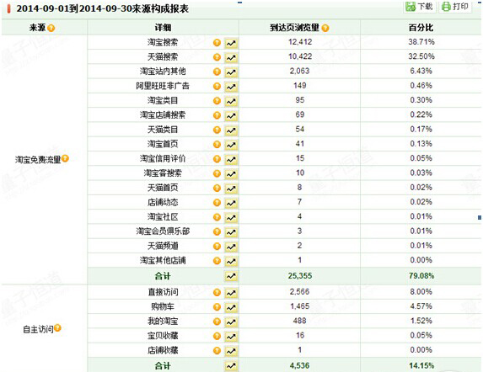Viewport: 483px width, 372px height.
Task: Open trend chart for 直接访问 row
Action: pyautogui.click(x=231, y=293)
